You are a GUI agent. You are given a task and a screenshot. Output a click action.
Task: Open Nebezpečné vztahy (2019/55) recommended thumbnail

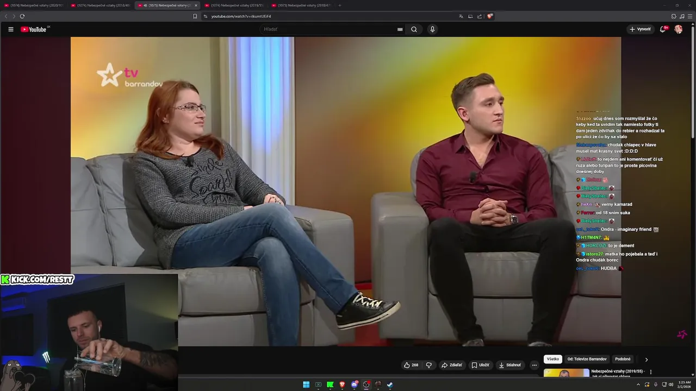click(566, 373)
